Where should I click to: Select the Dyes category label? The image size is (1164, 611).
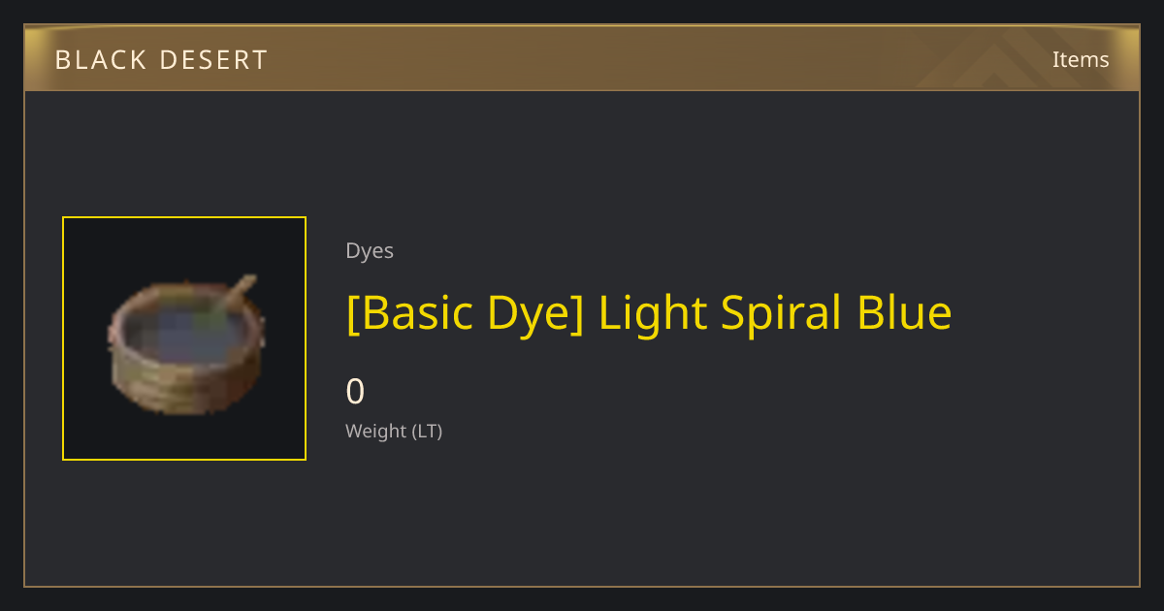click(x=370, y=250)
